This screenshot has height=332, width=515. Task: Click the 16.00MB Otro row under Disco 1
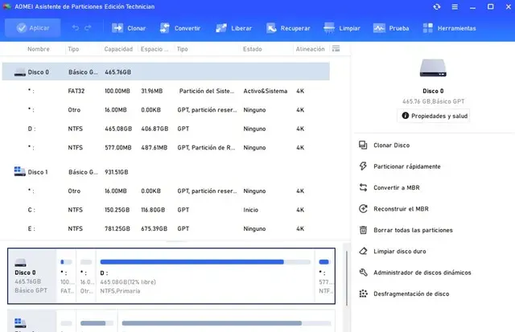click(x=166, y=191)
